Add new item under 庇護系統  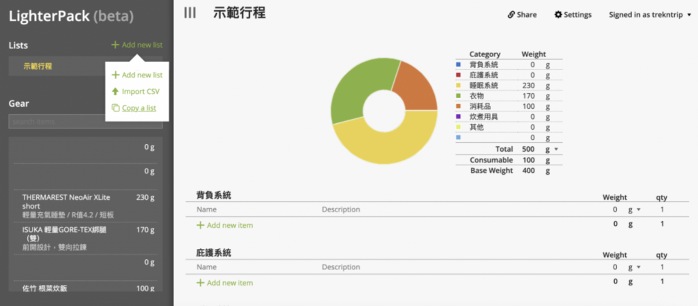pos(225,283)
